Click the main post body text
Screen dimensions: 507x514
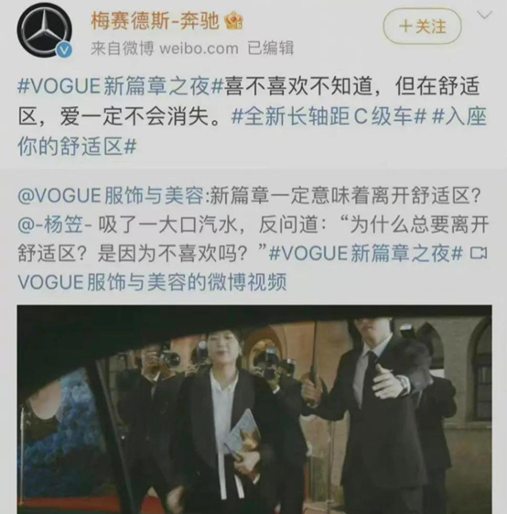coord(252,116)
